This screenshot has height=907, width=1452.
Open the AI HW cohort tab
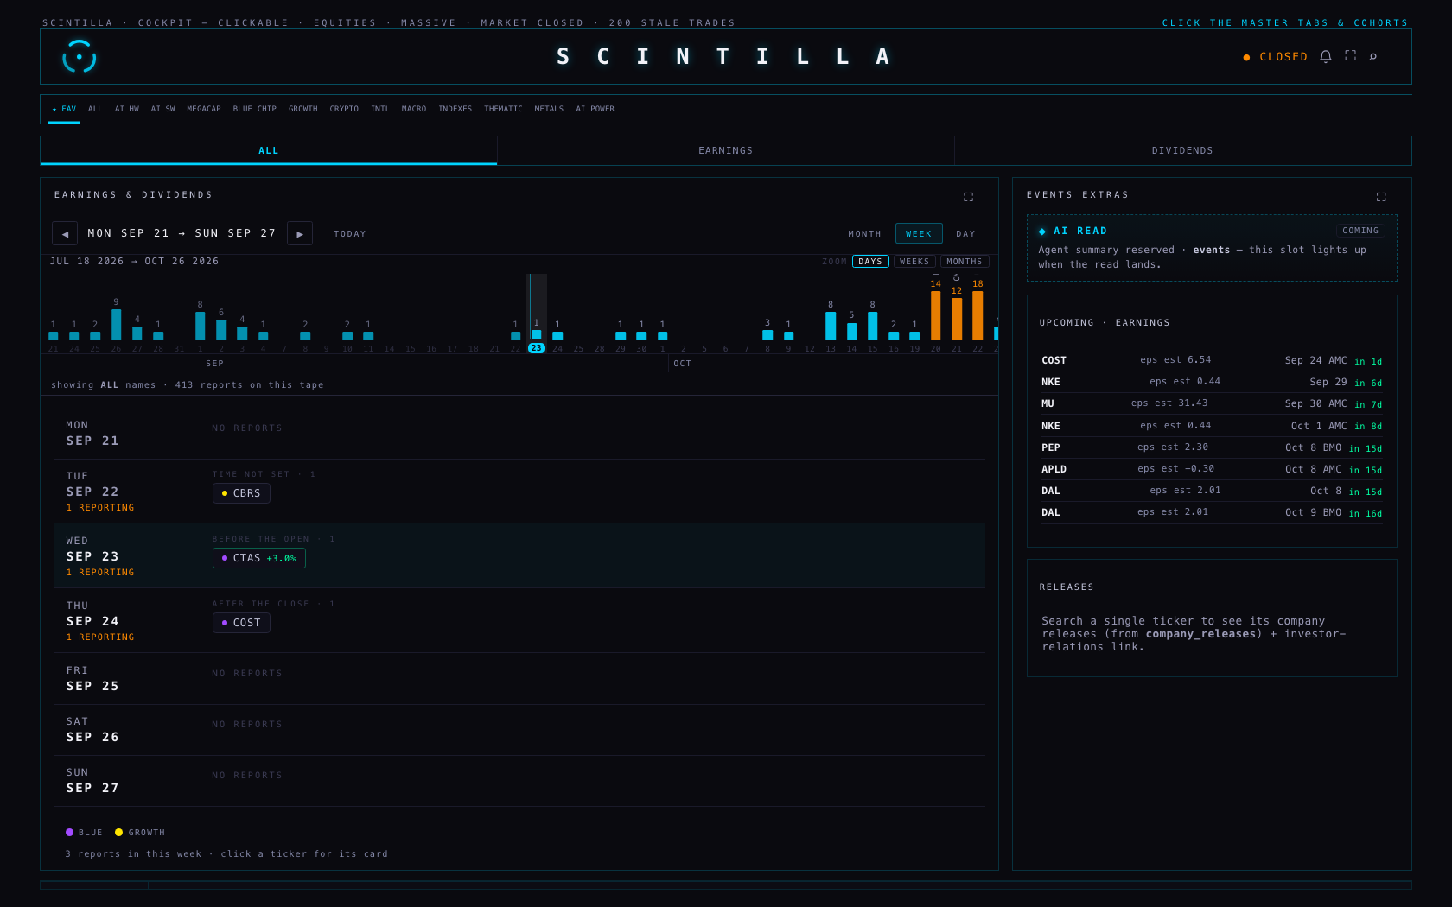click(x=127, y=109)
